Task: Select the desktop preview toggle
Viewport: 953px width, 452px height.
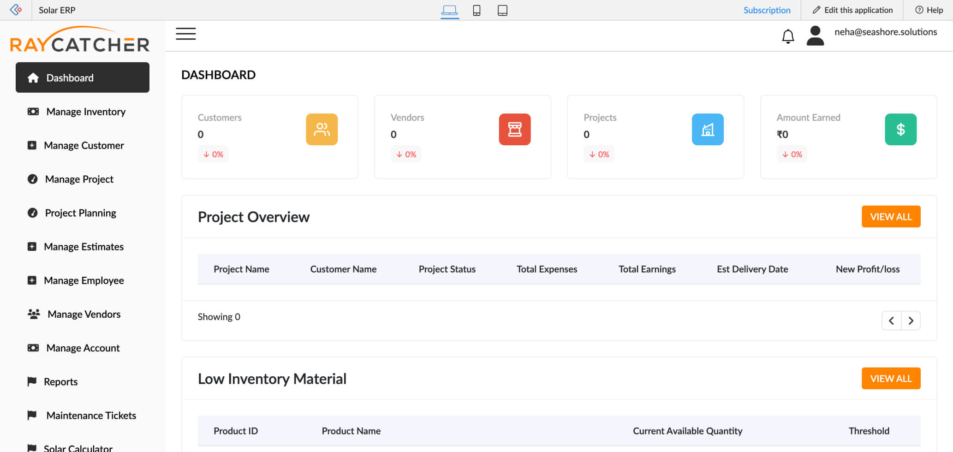Action: tap(450, 10)
